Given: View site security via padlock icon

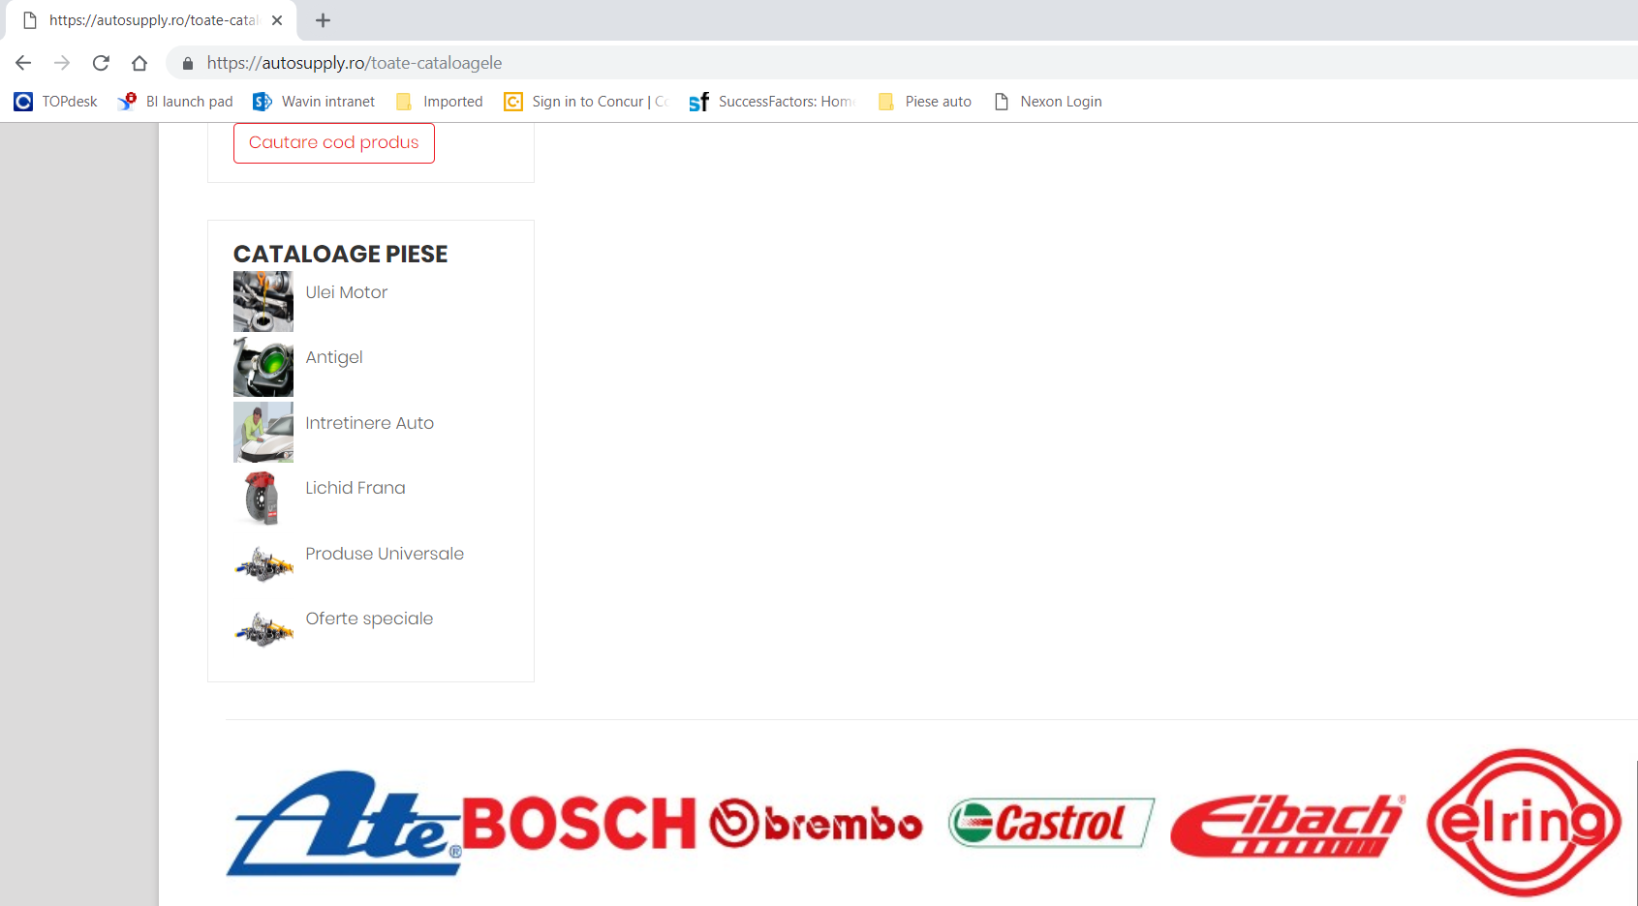Looking at the screenshot, I should tap(188, 63).
